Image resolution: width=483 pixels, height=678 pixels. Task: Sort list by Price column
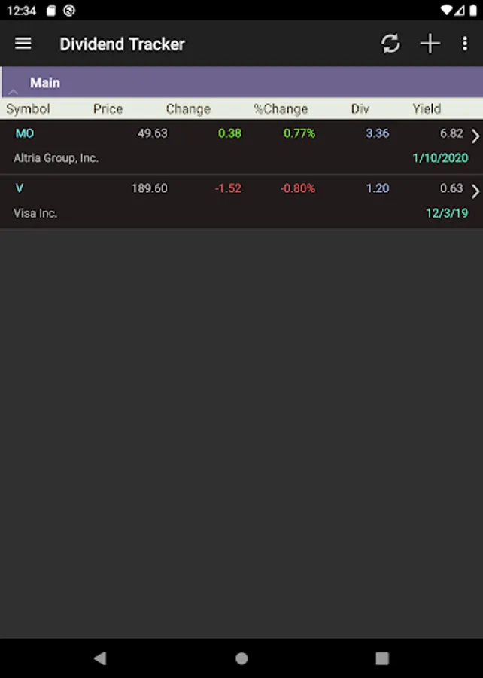coord(108,109)
